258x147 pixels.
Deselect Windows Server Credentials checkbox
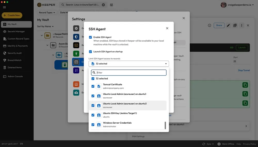(93, 125)
